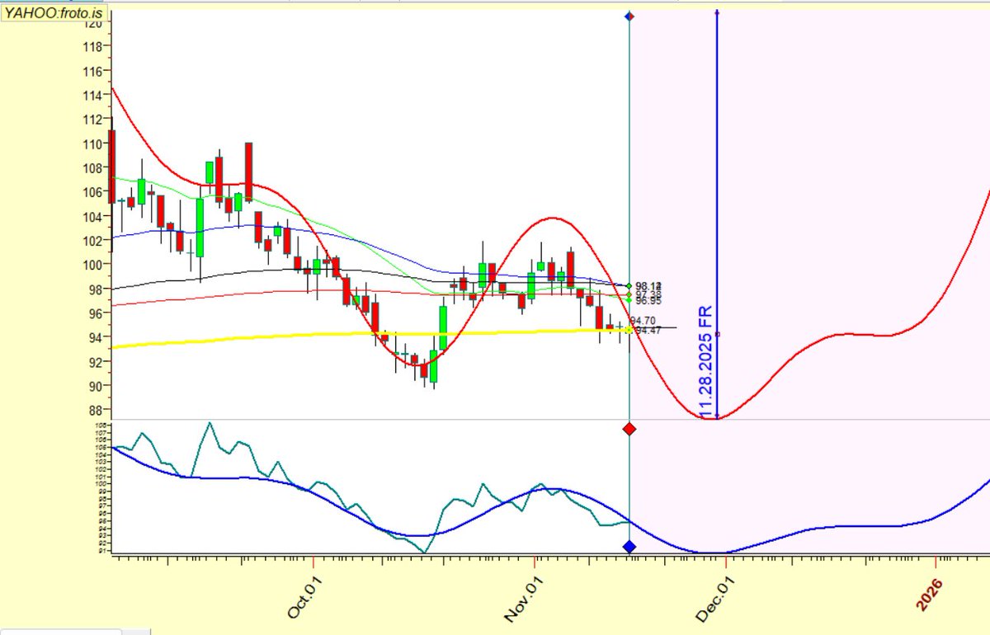Click the 94.47 yellow line value label
Viewport: 990px width, 635px height.
(649, 331)
